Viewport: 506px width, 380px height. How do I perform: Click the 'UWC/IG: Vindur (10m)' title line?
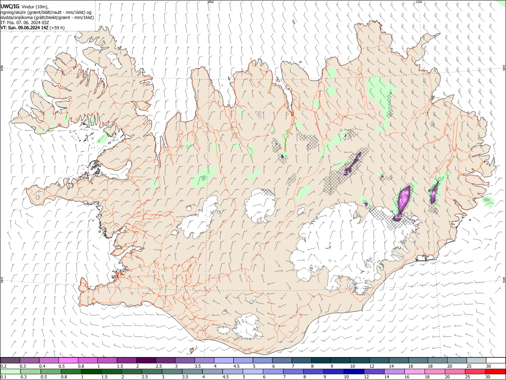tap(25, 6)
